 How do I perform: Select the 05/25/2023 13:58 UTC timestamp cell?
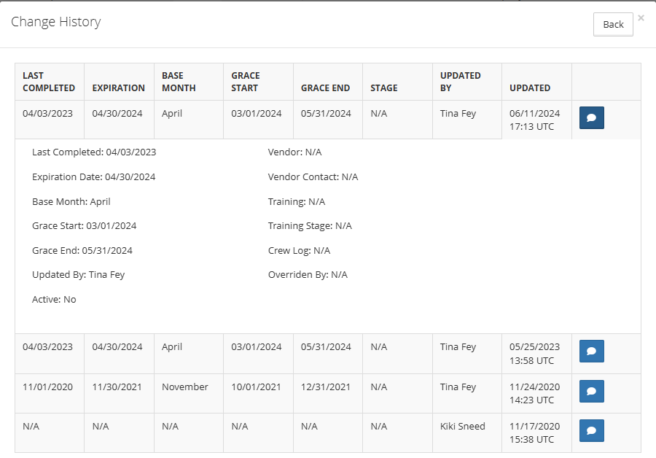tap(536, 354)
